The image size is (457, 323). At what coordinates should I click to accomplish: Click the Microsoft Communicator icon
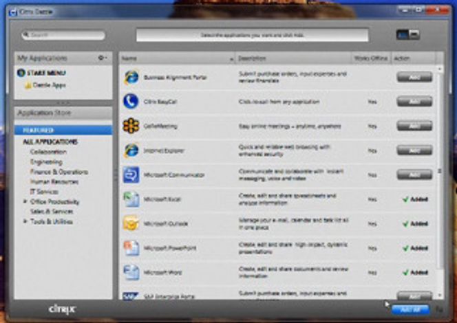pos(131,175)
